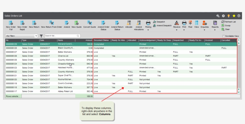Open the No Filter dropdown
The width and height of the screenshot is (245, 124).
(22, 36)
